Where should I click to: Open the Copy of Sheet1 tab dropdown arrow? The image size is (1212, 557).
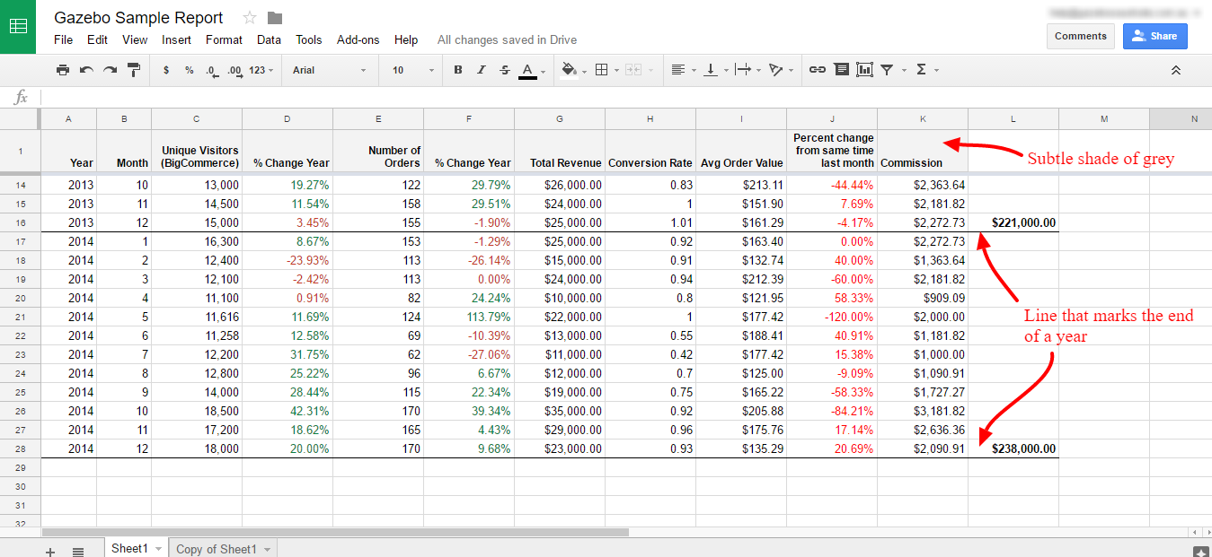268,549
